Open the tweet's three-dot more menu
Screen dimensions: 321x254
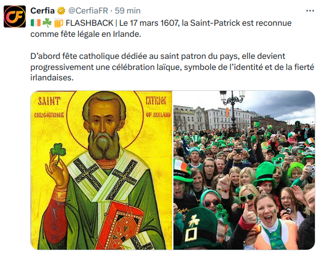point(310,11)
